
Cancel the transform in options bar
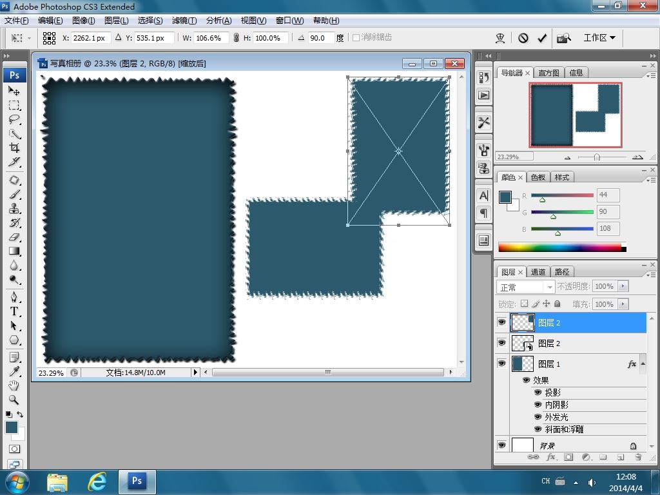(x=523, y=38)
